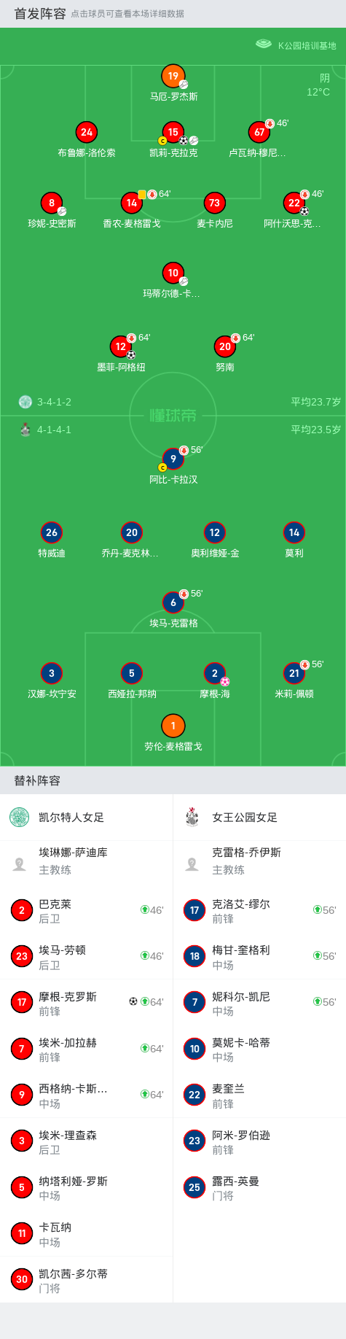Tap substitute goalkeeper 凯尔茜-多尔蒂 number 30
This screenshot has height=1339, width=346.
coord(86,1281)
